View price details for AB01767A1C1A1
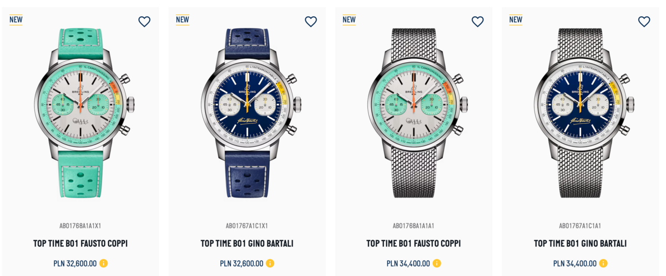 603,263
